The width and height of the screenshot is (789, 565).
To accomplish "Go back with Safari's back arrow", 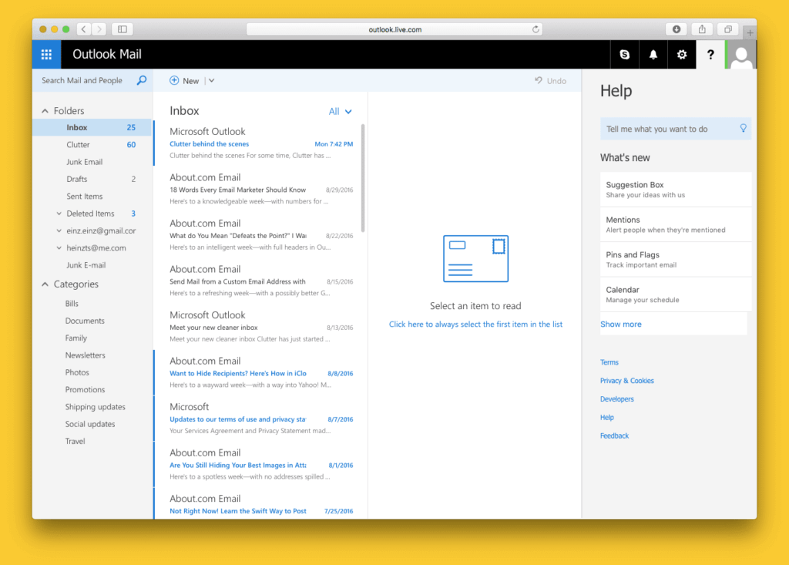I will coord(84,29).
